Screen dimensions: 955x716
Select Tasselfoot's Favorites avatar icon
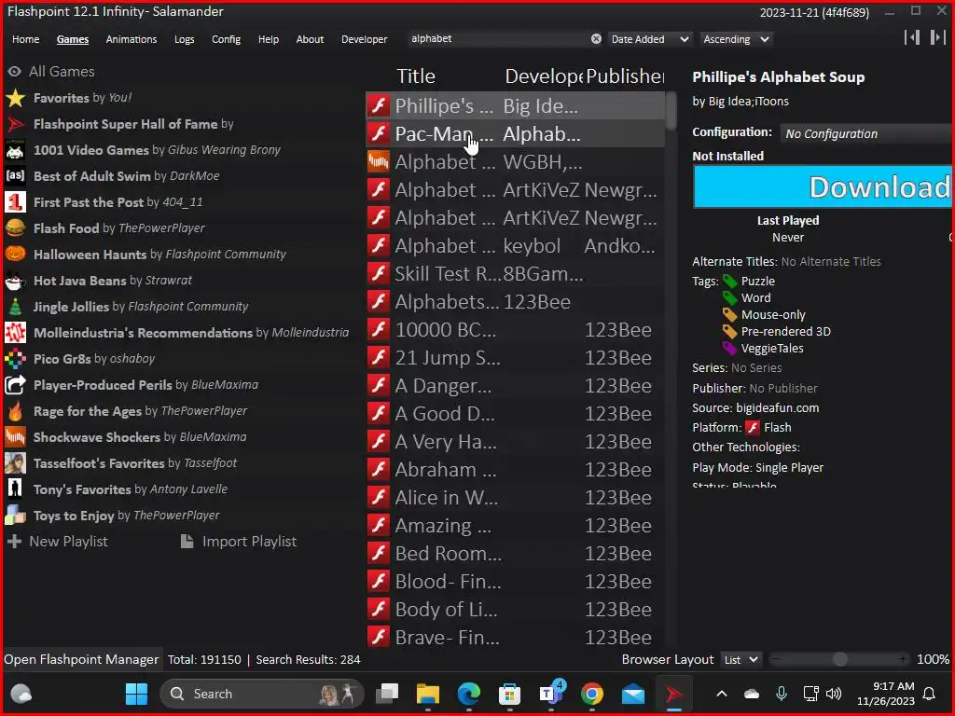tap(15, 463)
